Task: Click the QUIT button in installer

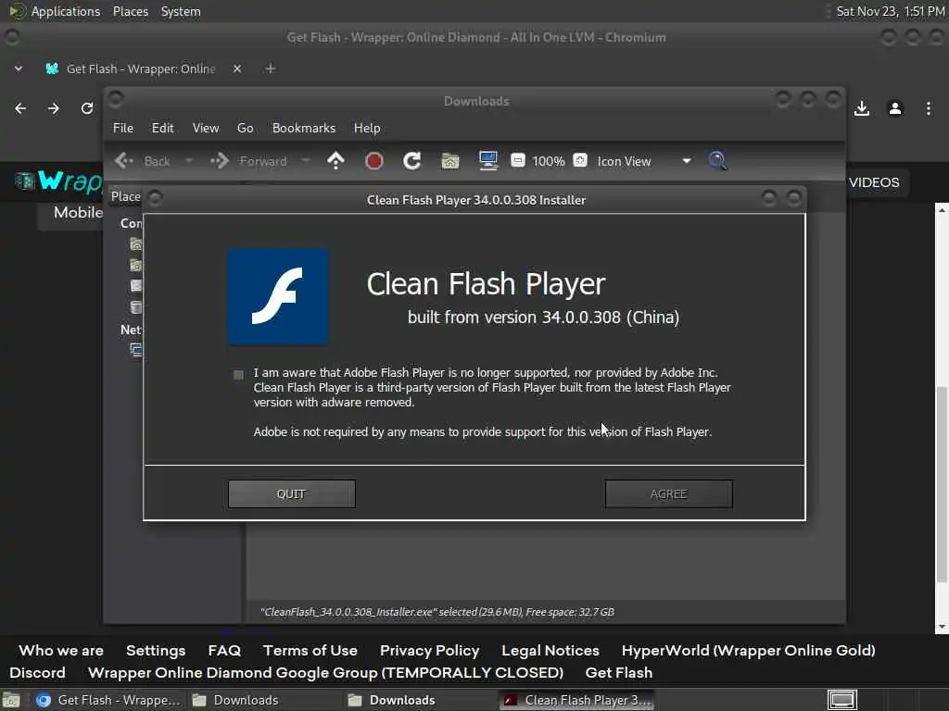Action: point(292,494)
